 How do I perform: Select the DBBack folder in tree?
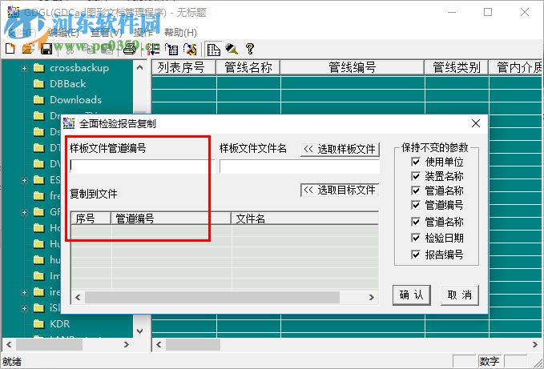coord(67,83)
